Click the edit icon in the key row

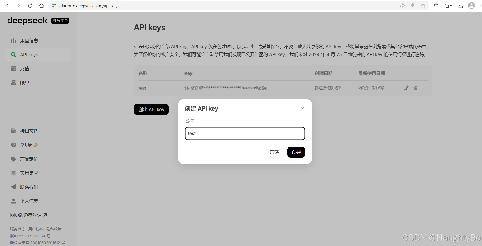coord(407,88)
